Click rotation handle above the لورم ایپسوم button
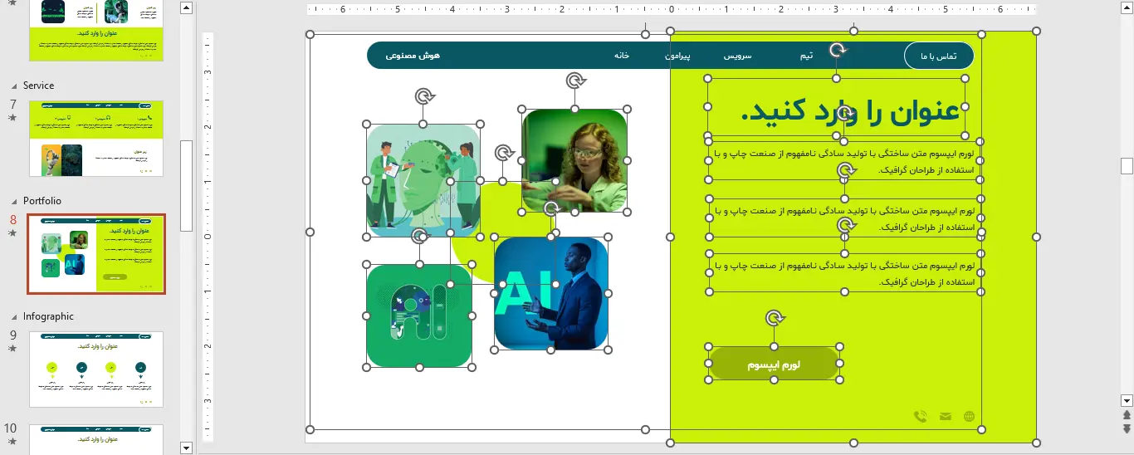1134x455 pixels. point(775,318)
